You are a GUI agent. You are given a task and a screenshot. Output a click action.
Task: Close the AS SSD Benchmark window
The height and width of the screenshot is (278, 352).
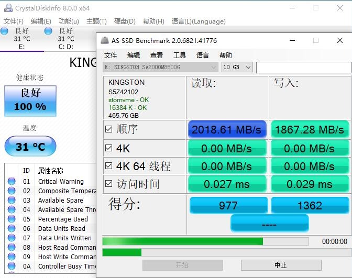pyautogui.click(x=340, y=40)
